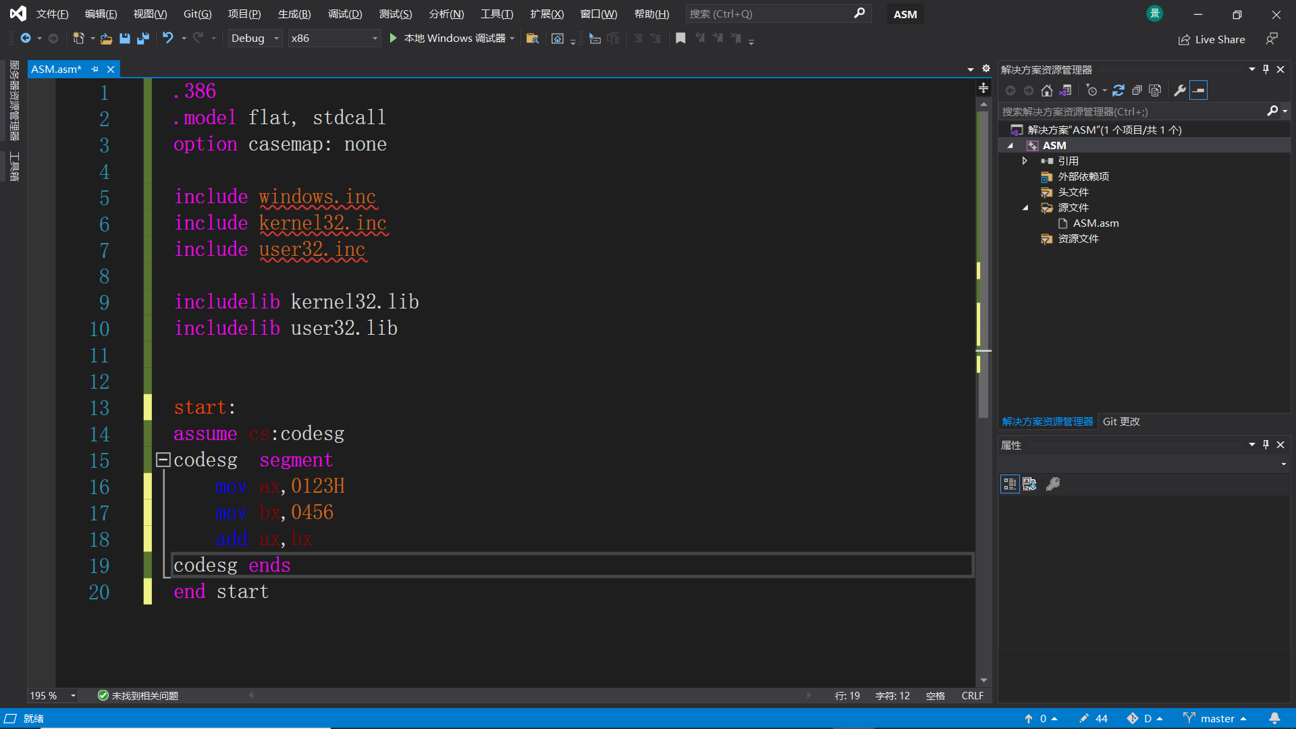Select the 外部依赖项 external dependencies node
Viewport: 1296px width, 729px height.
1083,176
